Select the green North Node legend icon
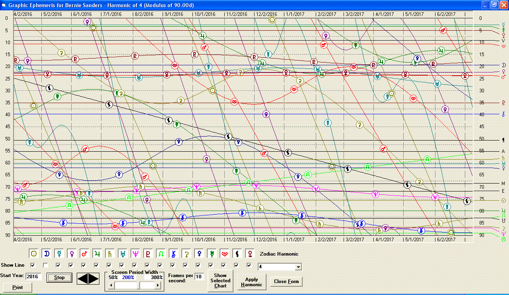This screenshot has width=509, height=295. (x=160, y=254)
